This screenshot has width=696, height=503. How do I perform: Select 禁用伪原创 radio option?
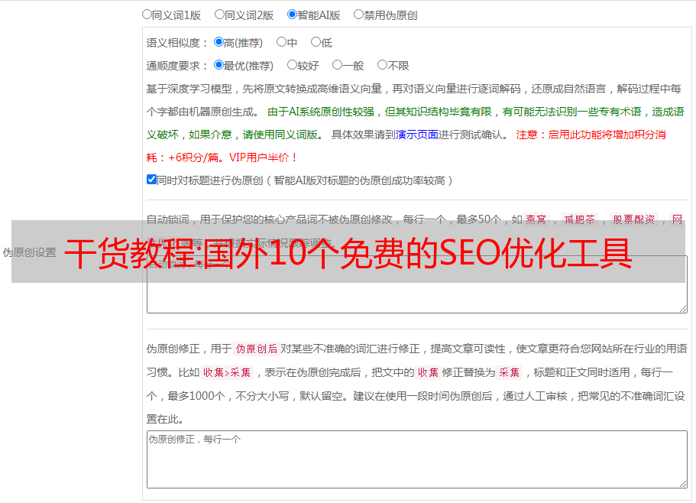coord(358,15)
